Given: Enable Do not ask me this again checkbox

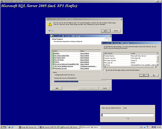Looking at the screenshot, I should point(104,70).
